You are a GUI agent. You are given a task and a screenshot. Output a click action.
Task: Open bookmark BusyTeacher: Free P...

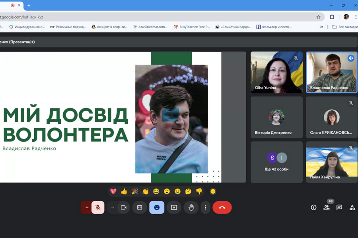[192, 27]
